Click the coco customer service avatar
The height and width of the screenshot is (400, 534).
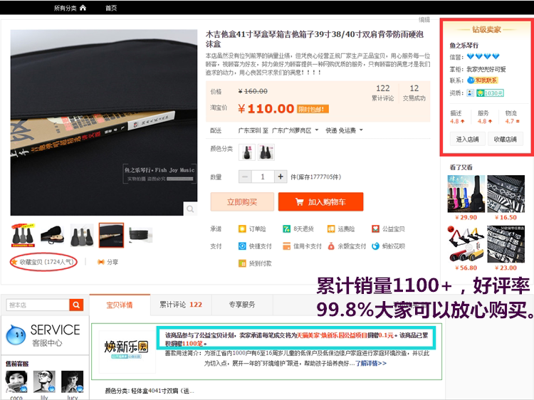[x=16, y=382]
